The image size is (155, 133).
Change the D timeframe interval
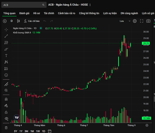point(12,21)
